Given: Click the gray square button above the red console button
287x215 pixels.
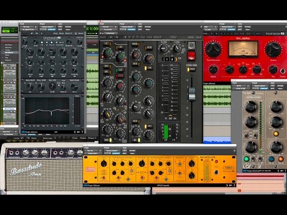Looking at the screenshot, I should pos(191,45).
